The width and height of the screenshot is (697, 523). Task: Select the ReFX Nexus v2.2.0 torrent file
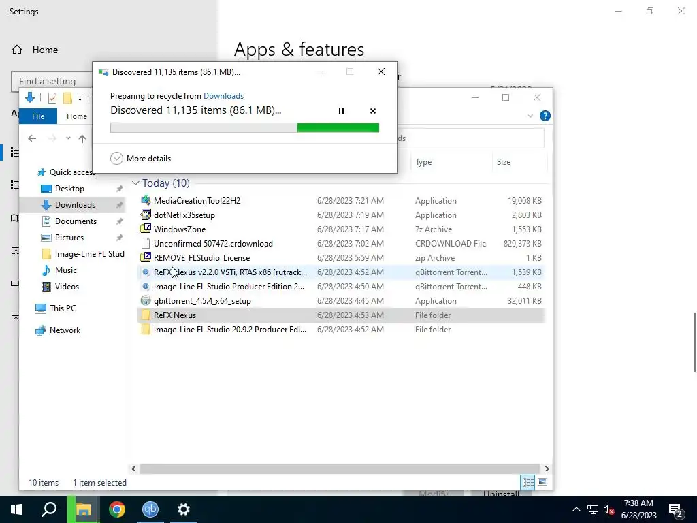coord(341,272)
